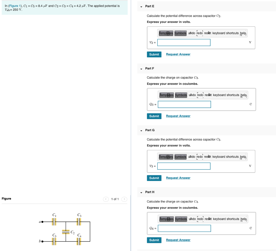Click the Q3 answer input field
The width and height of the screenshot is (276, 251).
pos(184,104)
